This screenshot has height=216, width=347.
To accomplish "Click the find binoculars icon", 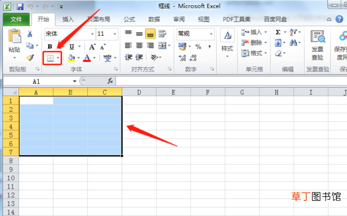I will [x=293, y=42].
